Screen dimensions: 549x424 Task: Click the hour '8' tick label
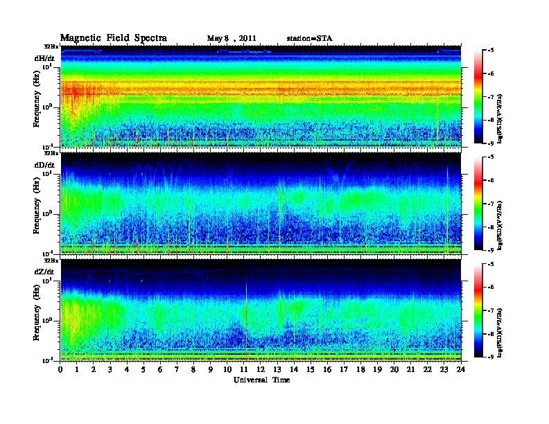pyautogui.click(x=193, y=370)
